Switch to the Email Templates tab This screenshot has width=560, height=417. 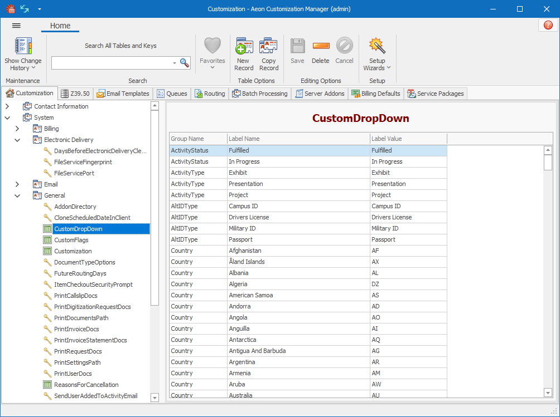[123, 94]
